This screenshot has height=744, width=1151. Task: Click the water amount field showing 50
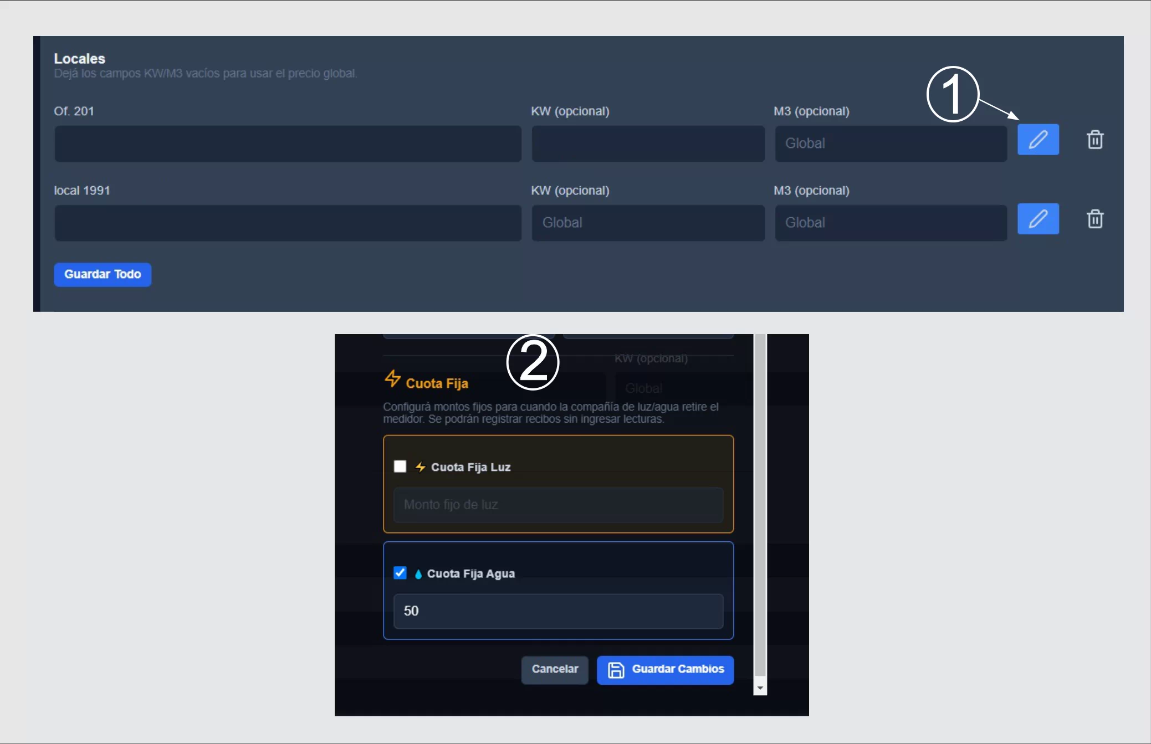click(558, 611)
